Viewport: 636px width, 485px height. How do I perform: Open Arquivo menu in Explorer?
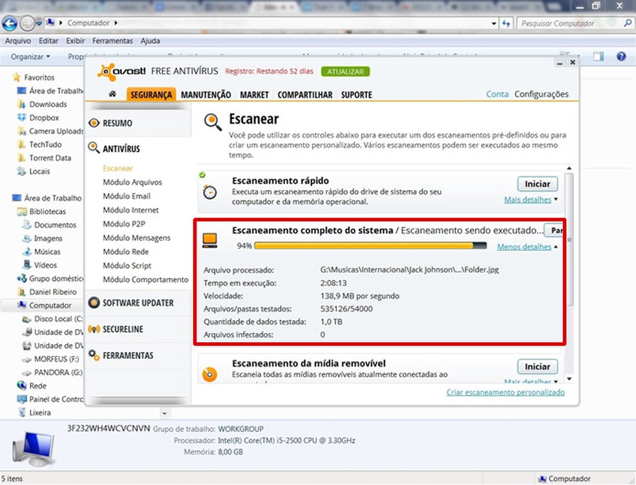pyautogui.click(x=18, y=41)
